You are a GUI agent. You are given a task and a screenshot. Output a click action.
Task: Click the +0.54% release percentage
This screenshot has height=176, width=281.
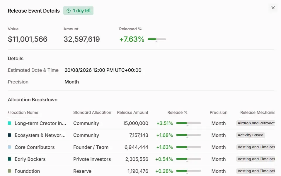[164, 159]
